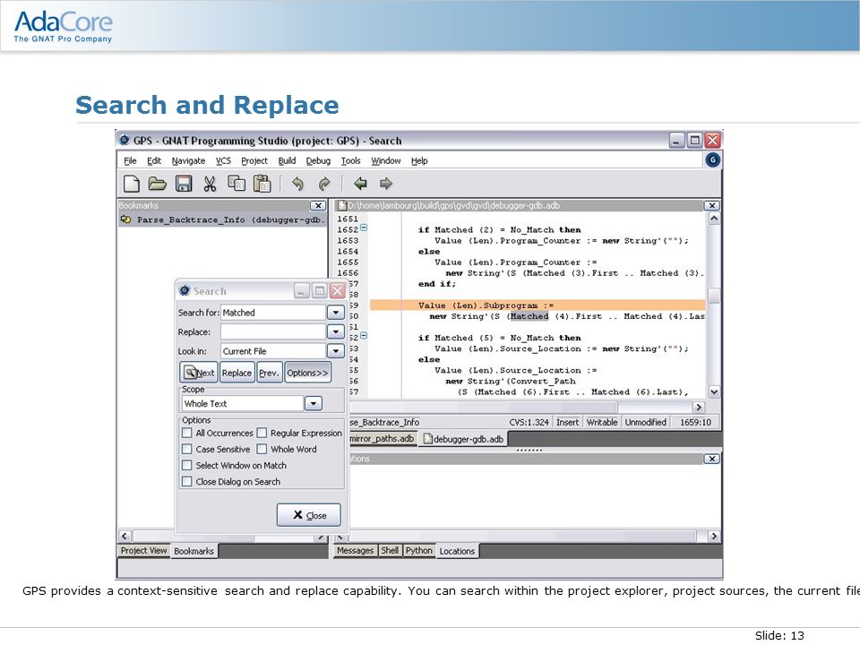Check Close Dialog on Search
The height and width of the screenshot is (645, 860).
click(x=187, y=482)
